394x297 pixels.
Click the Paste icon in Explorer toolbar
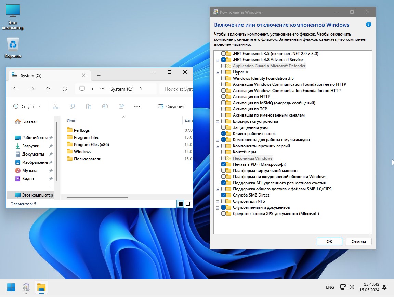[89, 106]
